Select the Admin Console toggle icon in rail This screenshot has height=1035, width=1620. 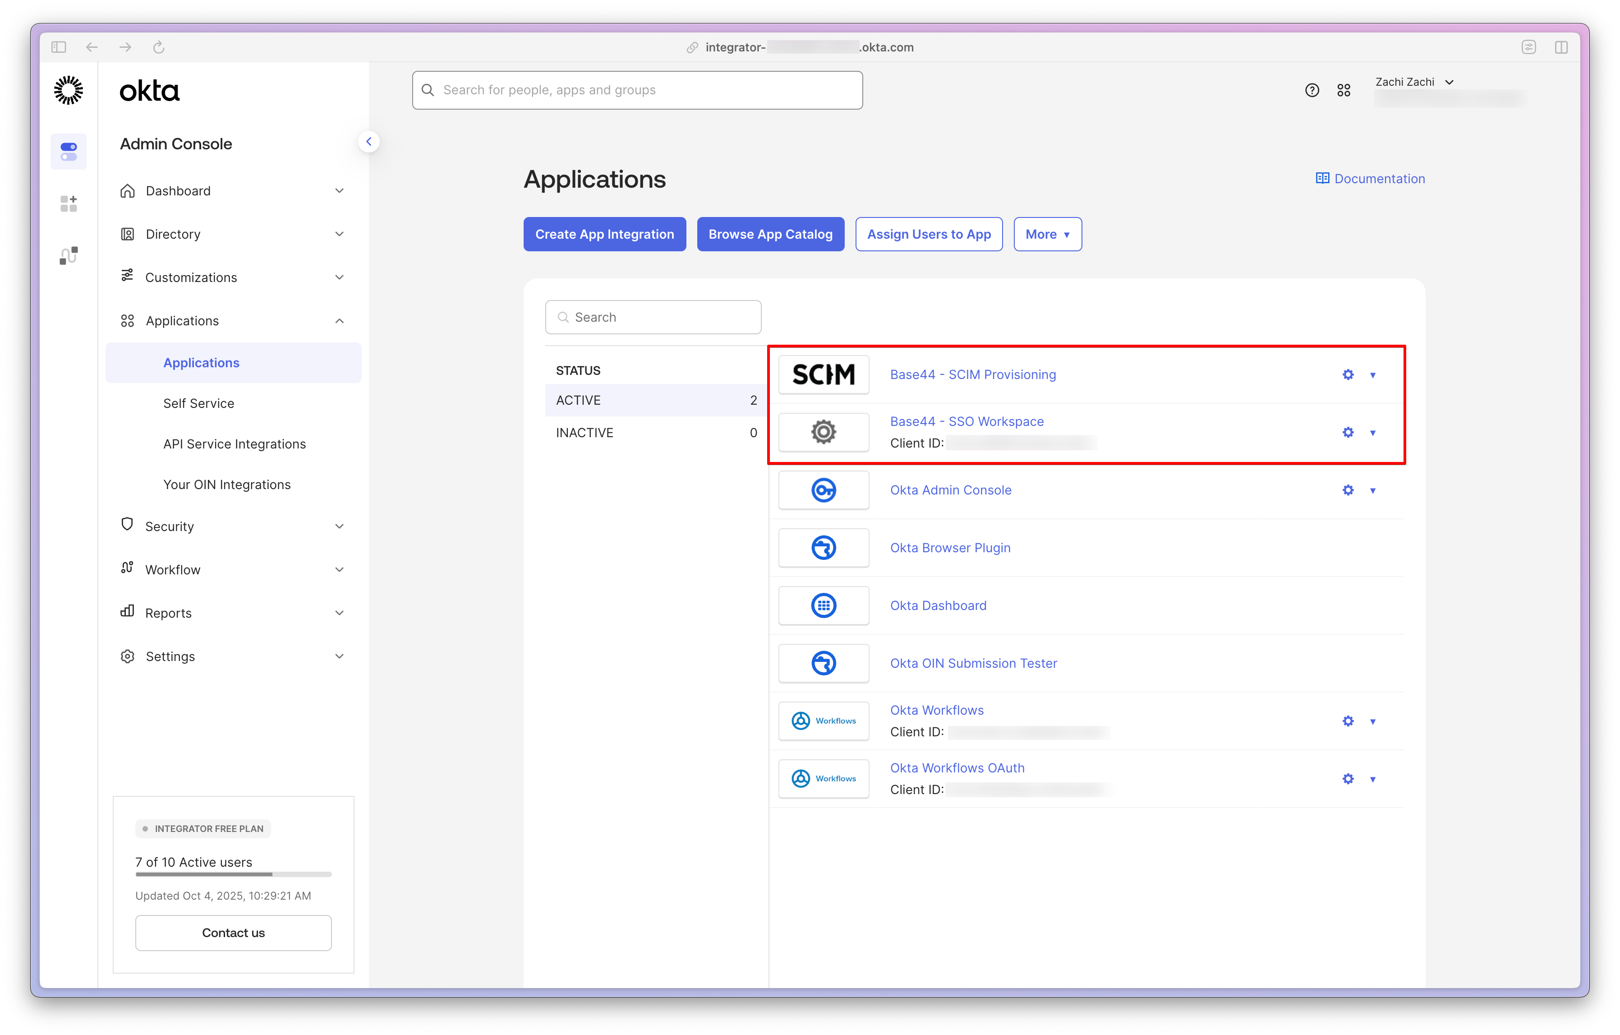coord(69,152)
